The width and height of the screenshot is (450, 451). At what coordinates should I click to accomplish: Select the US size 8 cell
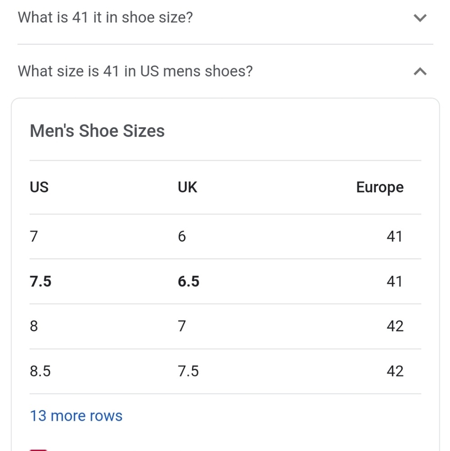point(34,326)
